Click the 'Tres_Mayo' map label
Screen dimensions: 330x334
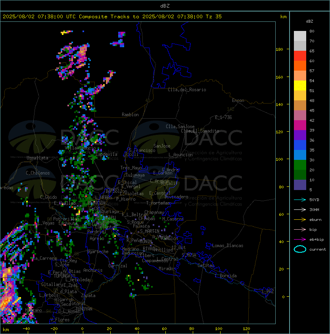click(x=131, y=168)
